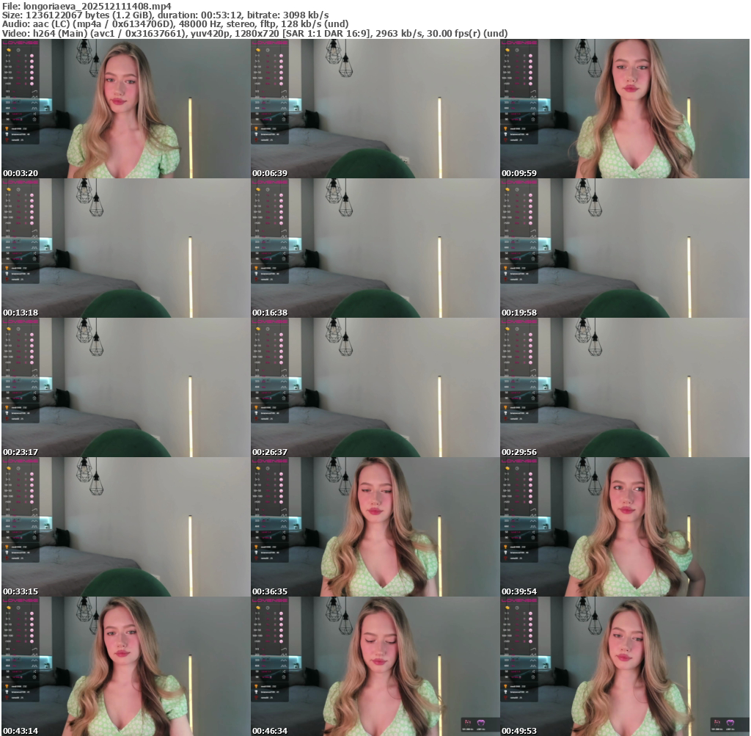This screenshot has height=736, width=751.
Task: Select the 00:36:35 thumbnail
Action: 375,527
